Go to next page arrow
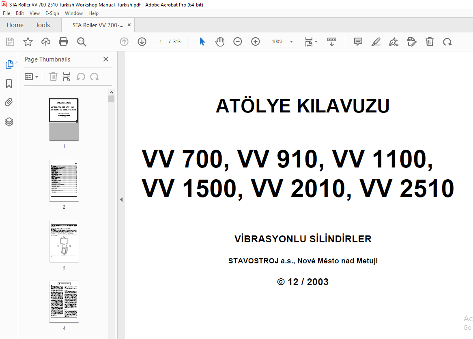 point(142,42)
